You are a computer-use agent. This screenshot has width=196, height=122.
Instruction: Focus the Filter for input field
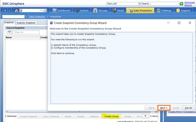tap(26, 32)
